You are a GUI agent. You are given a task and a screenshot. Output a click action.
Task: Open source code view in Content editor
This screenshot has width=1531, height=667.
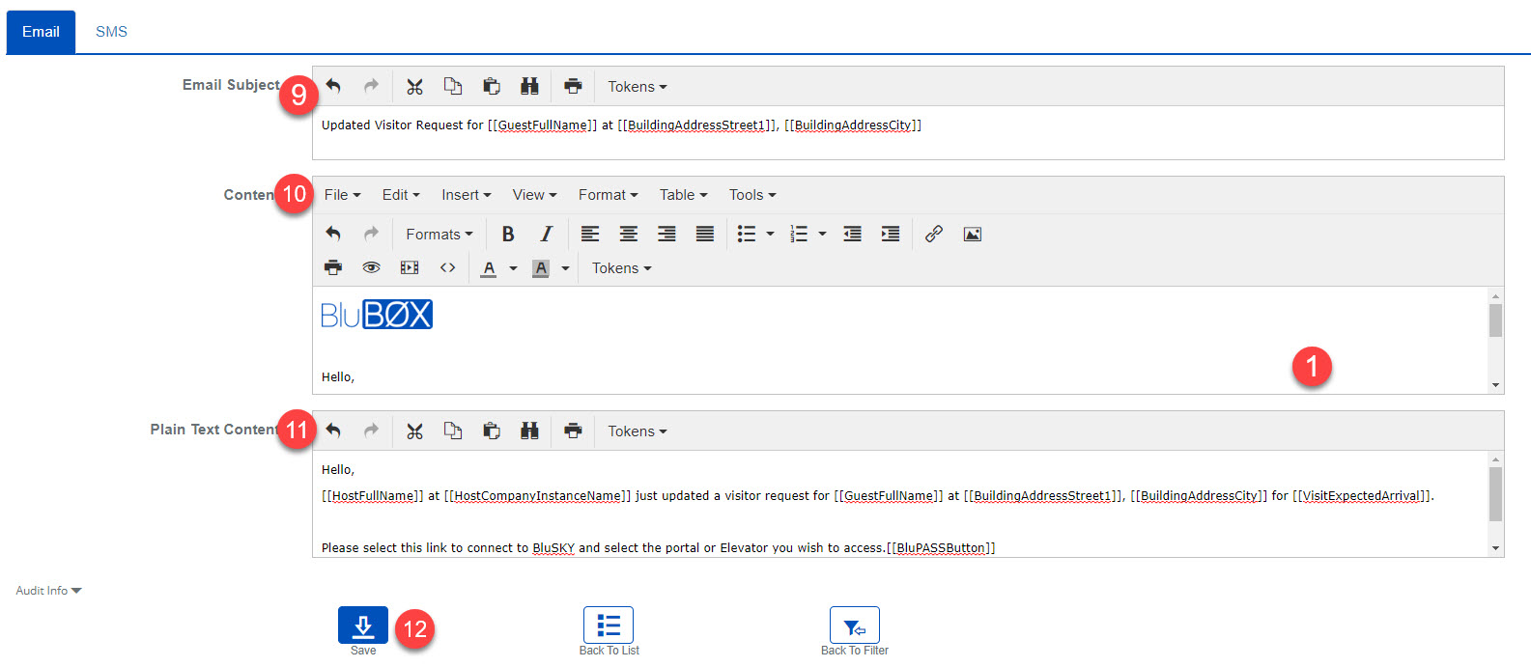point(447,268)
